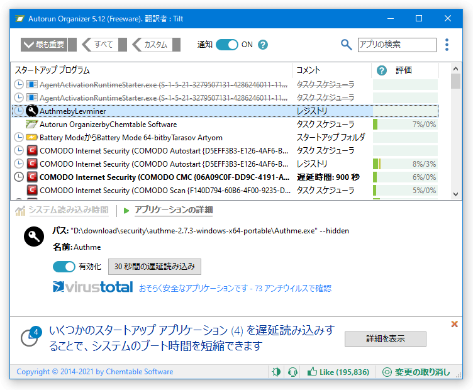Click clock icon on AuthmebyLevminer row

click(x=19, y=111)
